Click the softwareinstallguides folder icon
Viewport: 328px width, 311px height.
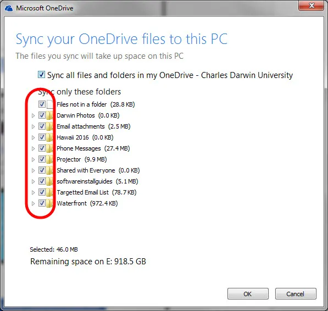tap(49, 181)
